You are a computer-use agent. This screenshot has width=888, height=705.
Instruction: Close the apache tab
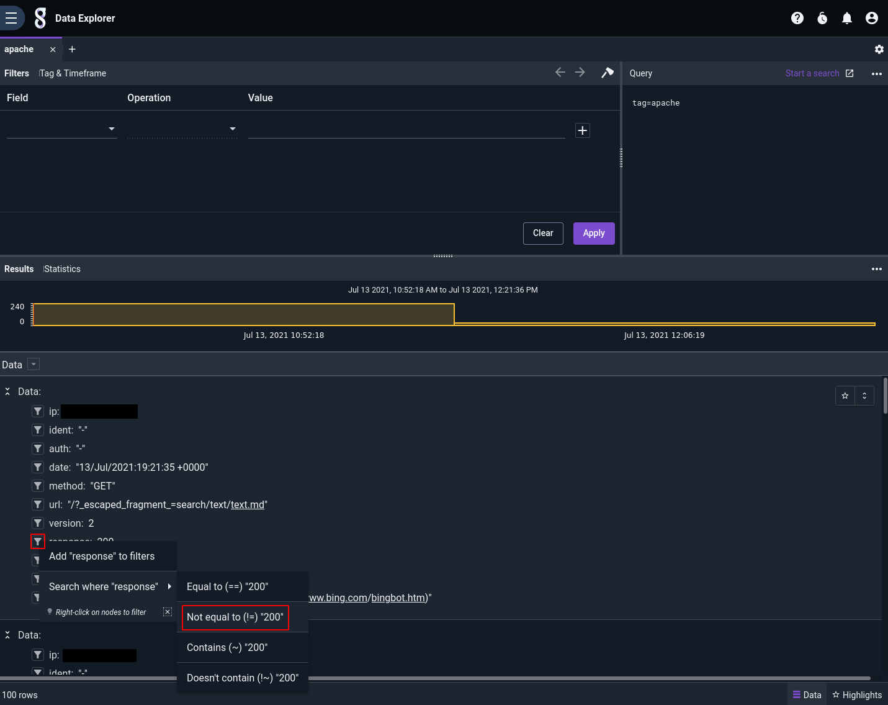coord(53,50)
